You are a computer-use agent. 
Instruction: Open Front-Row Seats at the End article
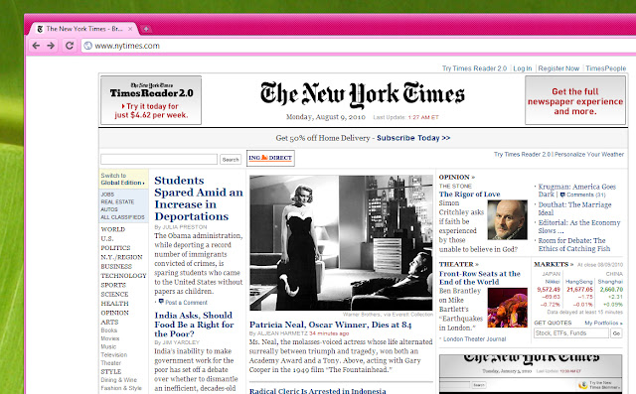[x=479, y=278]
